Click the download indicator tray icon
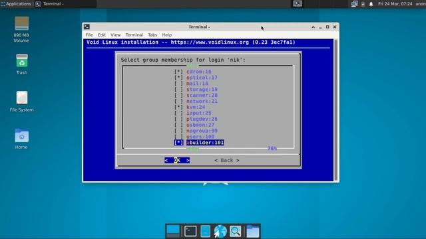426x239 pixels. [x=363, y=4]
